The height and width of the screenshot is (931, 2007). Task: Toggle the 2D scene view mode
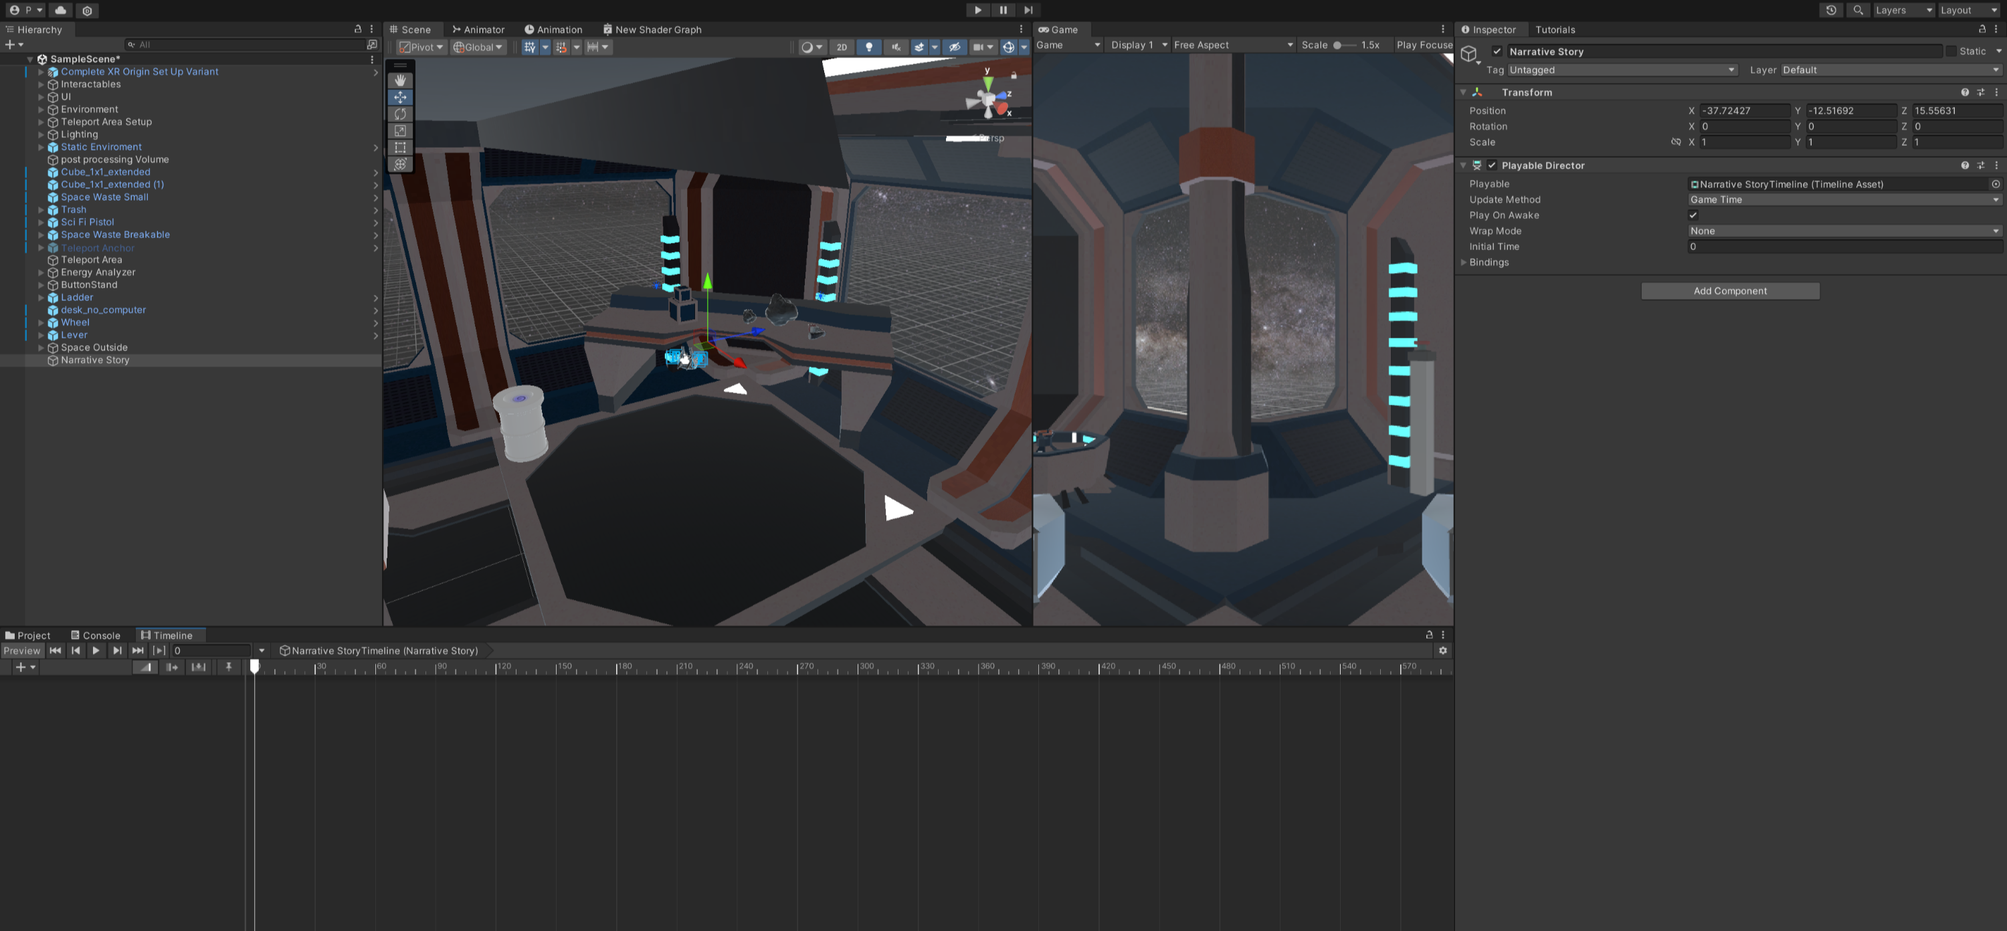842,47
